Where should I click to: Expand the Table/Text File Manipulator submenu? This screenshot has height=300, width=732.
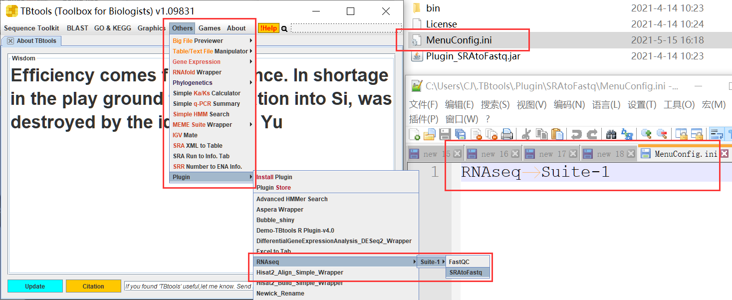pyautogui.click(x=212, y=51)
